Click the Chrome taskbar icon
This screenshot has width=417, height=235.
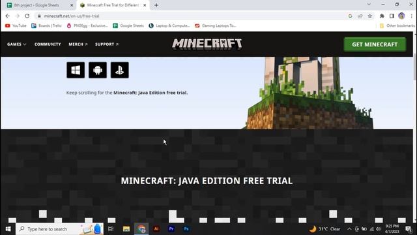tap(141, 229)
